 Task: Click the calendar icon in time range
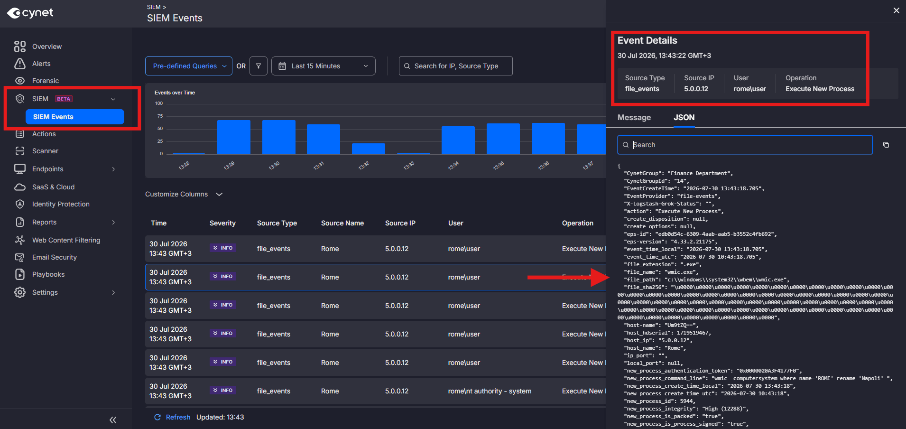coord(282,66)
